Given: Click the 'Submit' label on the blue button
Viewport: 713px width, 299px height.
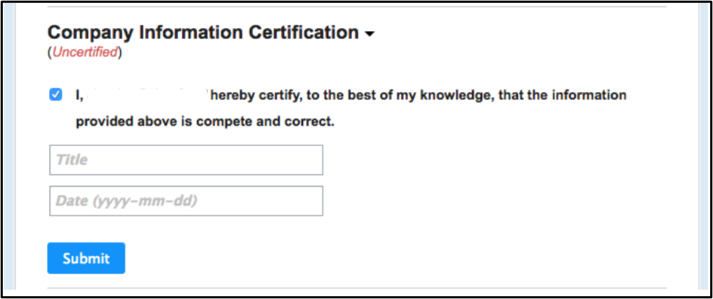Looking at the screenshot, I should click(x=86, y=258).
